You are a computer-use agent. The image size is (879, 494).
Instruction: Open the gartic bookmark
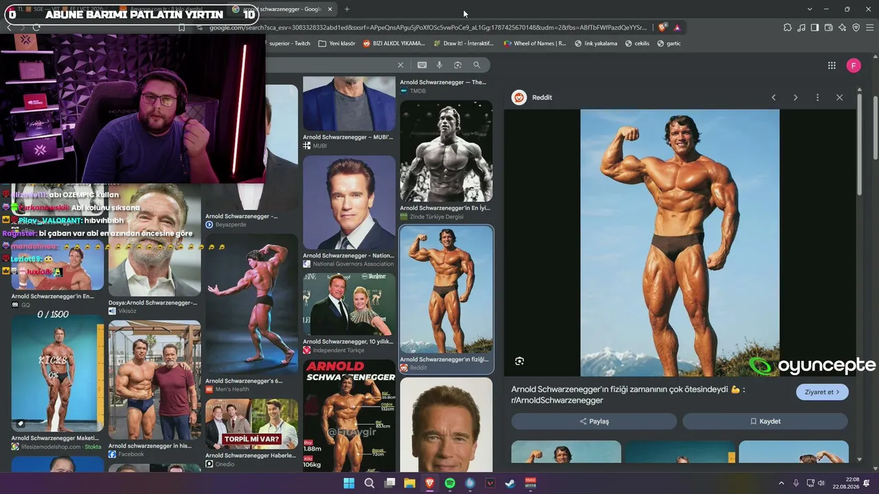669,43
